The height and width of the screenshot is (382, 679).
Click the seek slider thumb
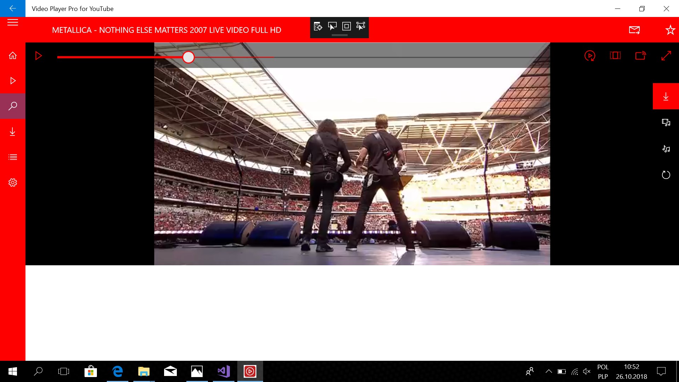188,57
